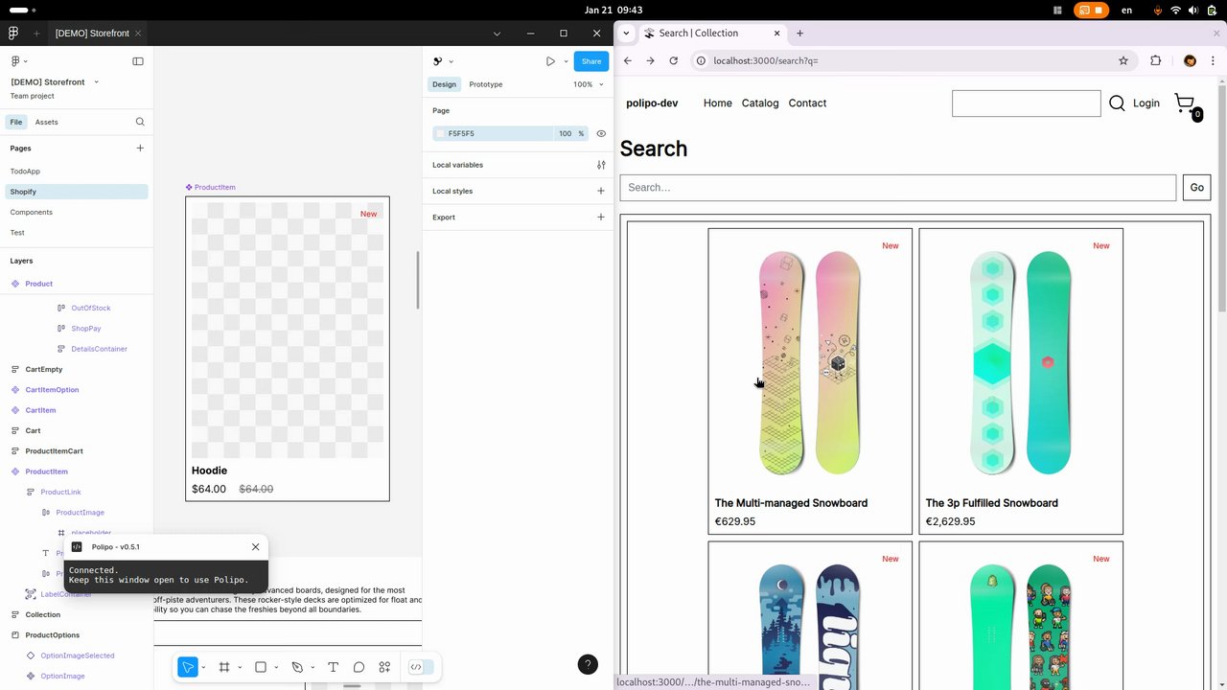Open the Catalog nav link
Image resolution: width=1227 pixels, height=690 pixels.
pos(760,103)
